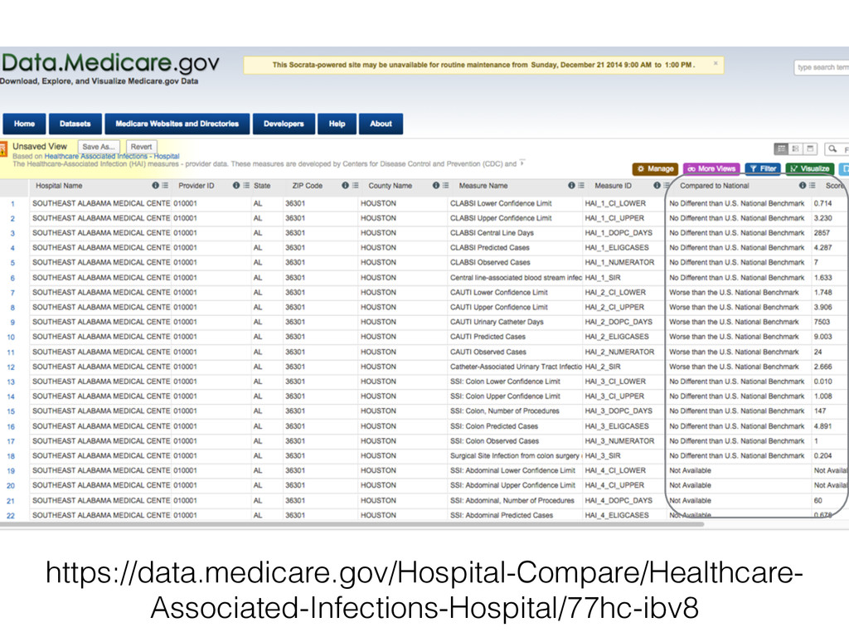This screenshot has width=849, height=637.
Task: Open info for Provider ID column
Action: pyautogui.click(x=236, y=185)
